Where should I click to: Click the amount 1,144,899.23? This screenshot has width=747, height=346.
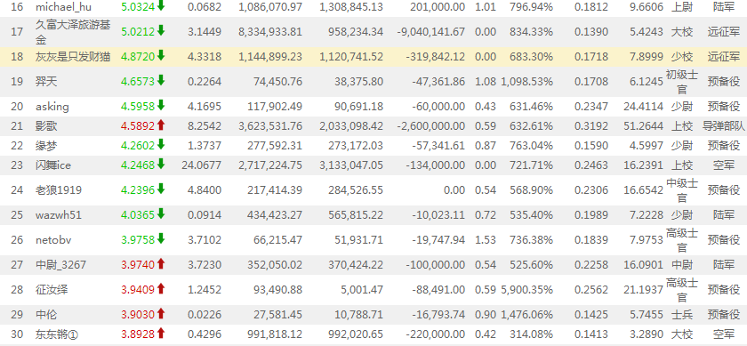pyautogui.click(x=270, y=57)
